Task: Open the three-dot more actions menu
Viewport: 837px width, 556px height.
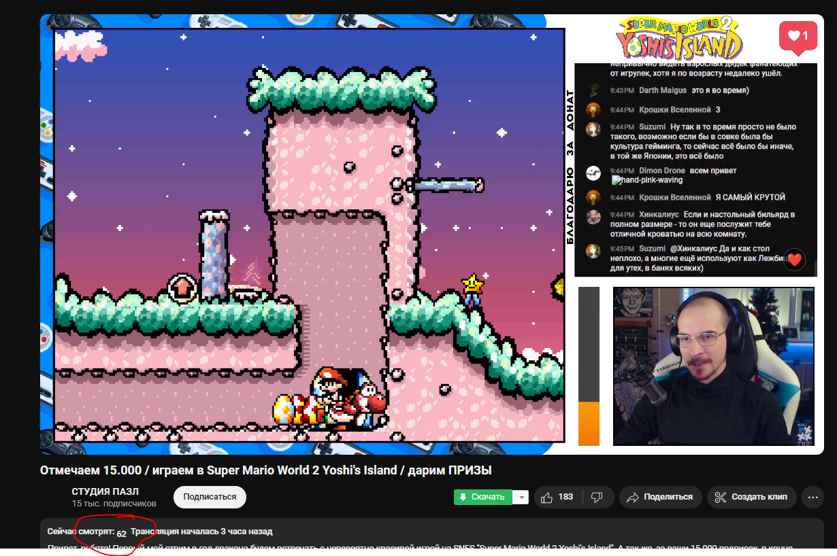Action: click(x=813, y=497)
